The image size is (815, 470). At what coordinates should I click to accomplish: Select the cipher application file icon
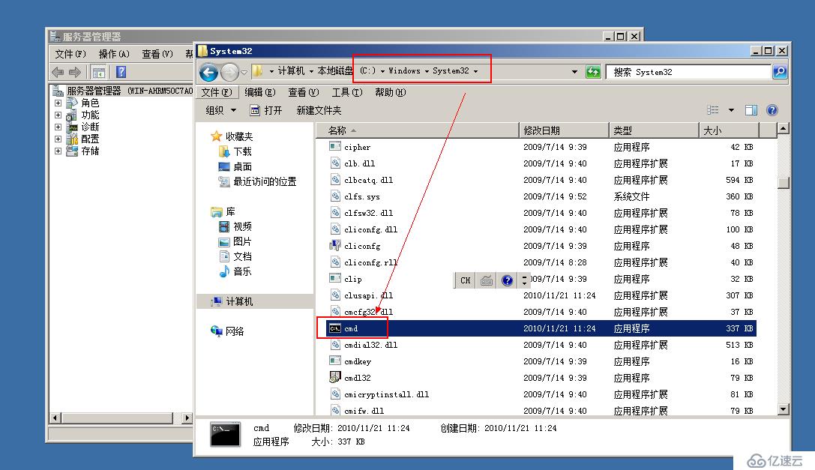click(334, 147)
